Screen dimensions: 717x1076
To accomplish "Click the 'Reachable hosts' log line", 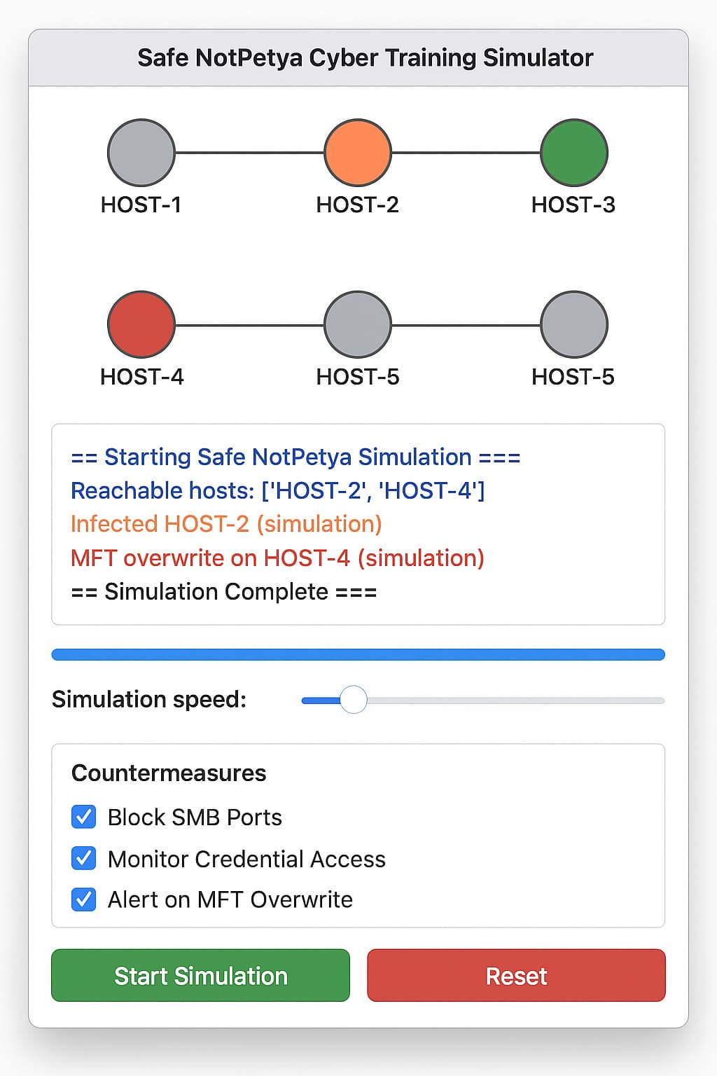I will pos(277,490).
